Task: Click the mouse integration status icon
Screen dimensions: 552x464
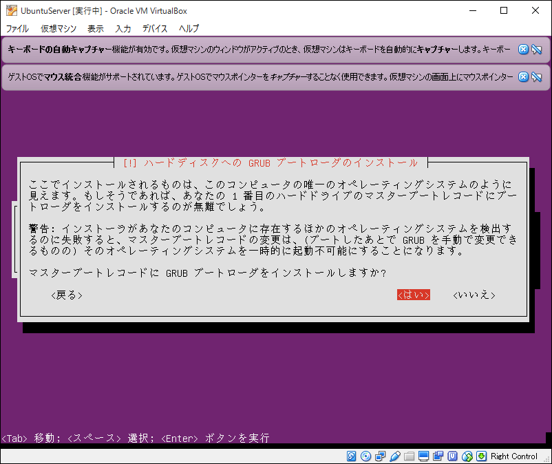Action: pos(467,456)
